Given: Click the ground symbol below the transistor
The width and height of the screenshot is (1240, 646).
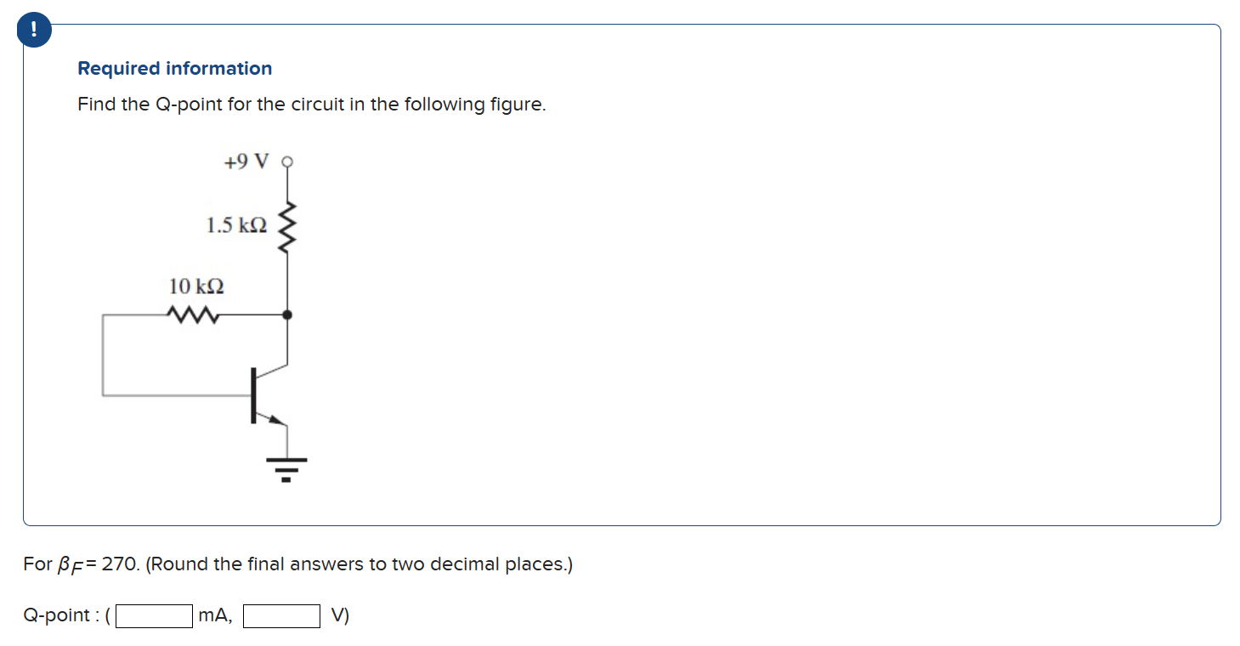Looking at the screenshot, I should click(286, 469).
